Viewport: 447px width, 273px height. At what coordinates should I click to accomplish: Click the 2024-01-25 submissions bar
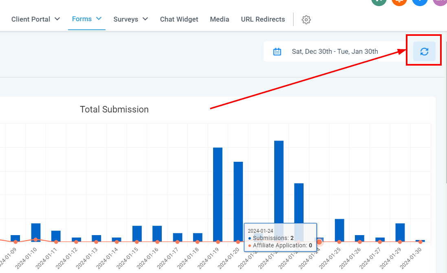[x=339, y=230]
